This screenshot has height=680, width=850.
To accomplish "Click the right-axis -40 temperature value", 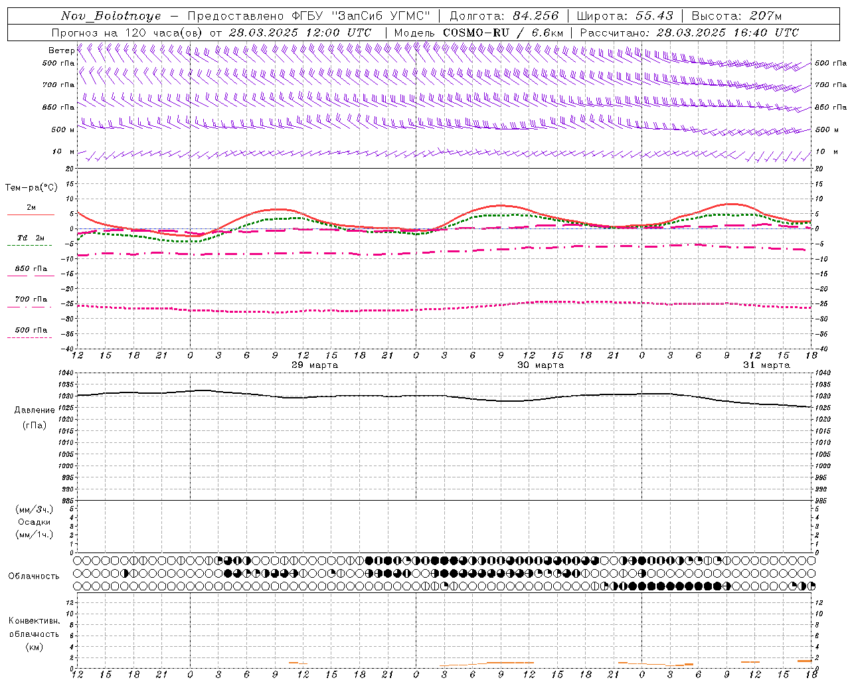I will pyautogui.click(x=821, y=349).
